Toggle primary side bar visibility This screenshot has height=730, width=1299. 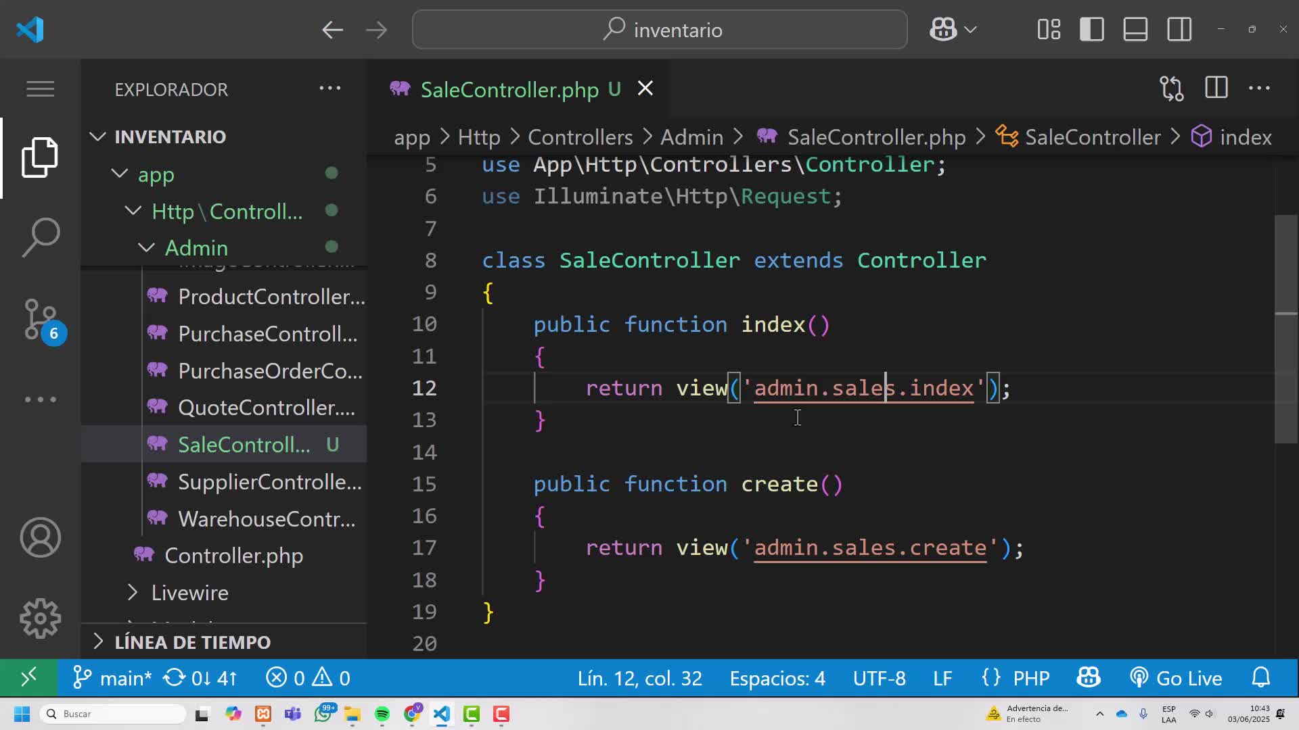tap(1092, 30)
